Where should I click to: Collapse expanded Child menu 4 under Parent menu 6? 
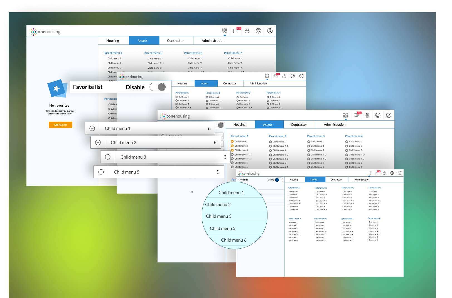click(325, 235)
